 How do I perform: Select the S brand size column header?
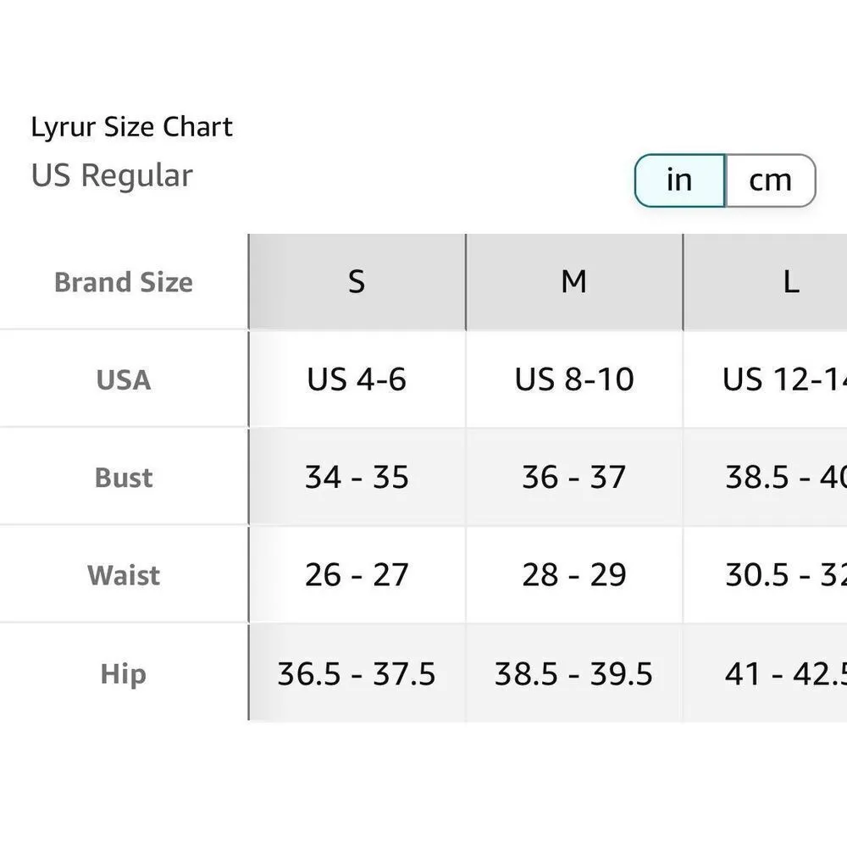point(357,282)
